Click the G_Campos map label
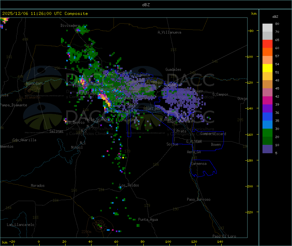 pyautogui.click(x=221, y=94)
